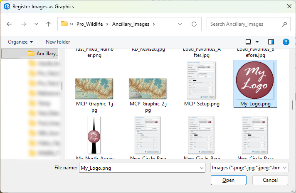Expand chevron after Ancillary_Images breadcrumb

[x=154, y=24]
